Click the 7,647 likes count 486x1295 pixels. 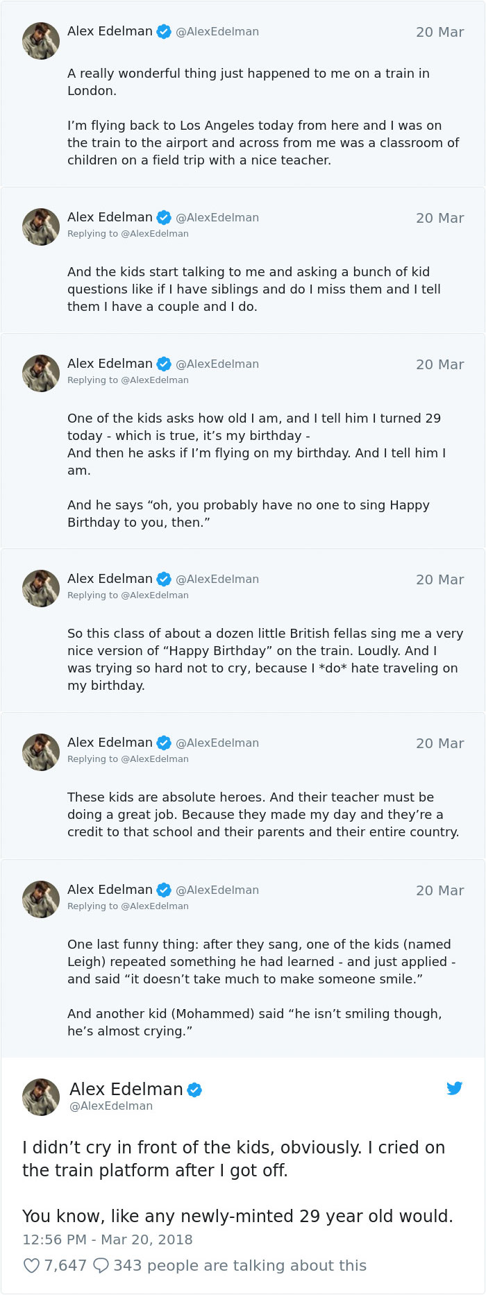[65, 1265]
